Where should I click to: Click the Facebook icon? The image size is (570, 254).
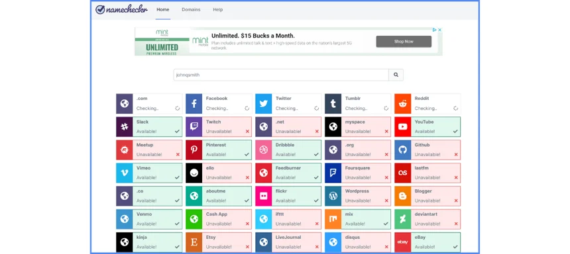click(x=194, y=103)
